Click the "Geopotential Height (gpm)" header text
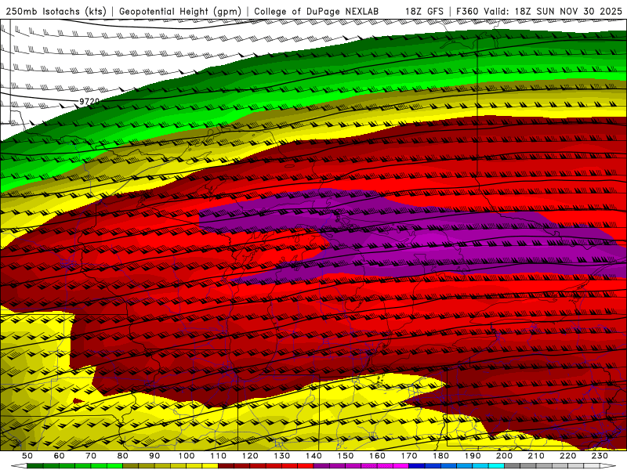Viewport: 627px width, 470px height. [x=180, y=12]
